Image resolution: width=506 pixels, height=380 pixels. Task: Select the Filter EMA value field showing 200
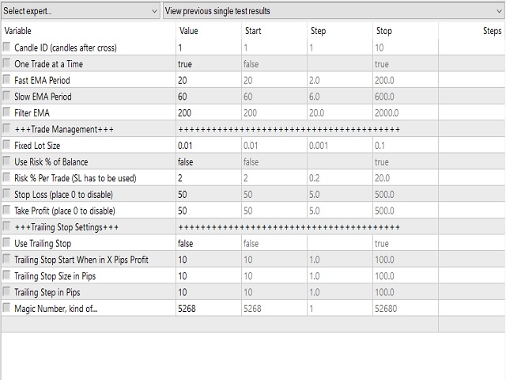pos(209,112)
